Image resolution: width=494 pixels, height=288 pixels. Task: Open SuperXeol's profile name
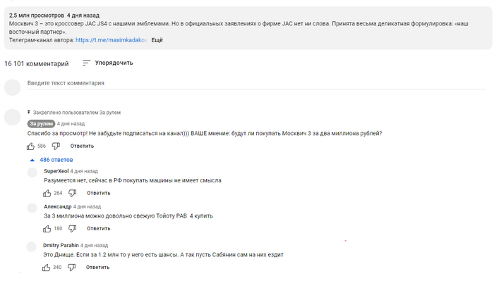click(56, 171)
